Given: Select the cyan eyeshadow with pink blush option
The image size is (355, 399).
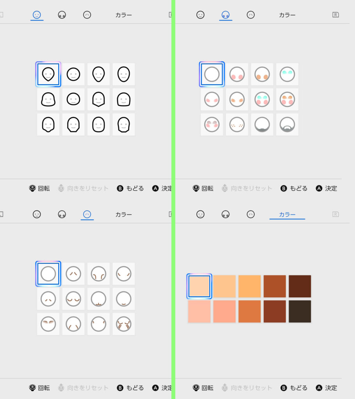Looking at the screenshot, I should (x=262, y=99).
